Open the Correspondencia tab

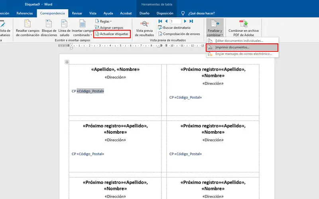coord(53,13)
